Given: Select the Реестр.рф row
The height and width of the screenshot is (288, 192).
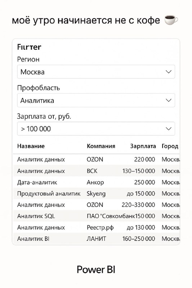Looking at the screenshot, I should click(97, 228).
